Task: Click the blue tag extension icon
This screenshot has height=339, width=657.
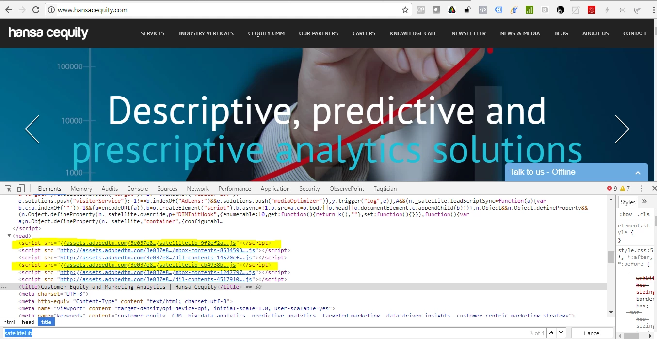Action: (x=498, y=10)
